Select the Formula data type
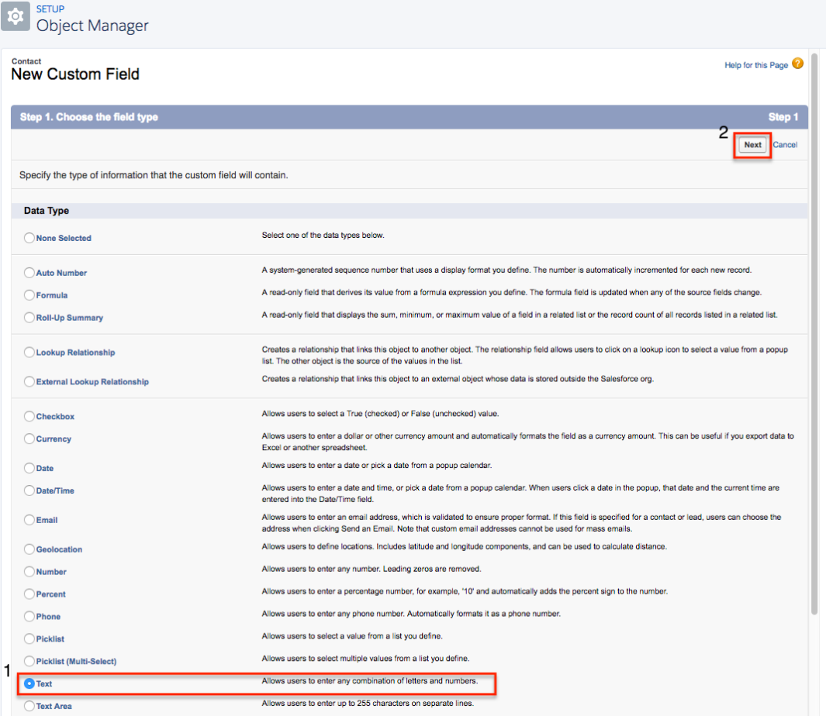826x716 pixels. tap(29, 295)
